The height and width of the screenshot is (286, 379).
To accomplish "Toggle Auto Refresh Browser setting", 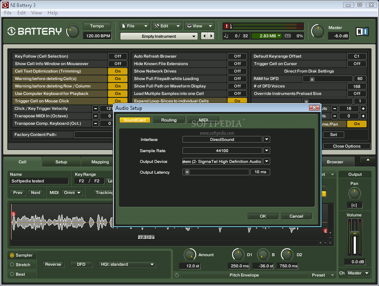I will [237, 56].
